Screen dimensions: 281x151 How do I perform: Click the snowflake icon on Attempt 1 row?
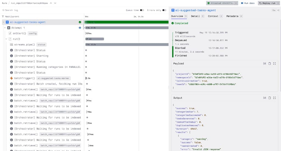coord(80,28)
